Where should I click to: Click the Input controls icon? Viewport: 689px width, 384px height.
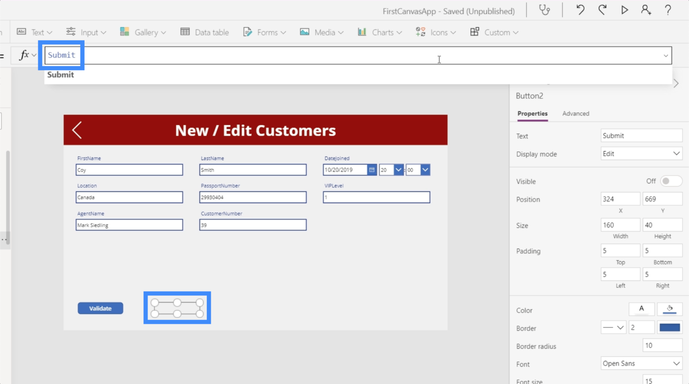[71, 32]
